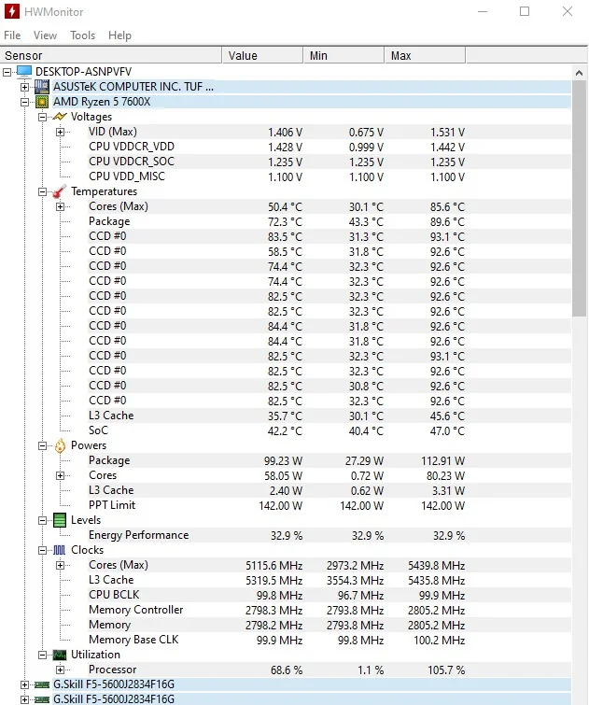This screenshot has width=589, height=705.
Task: Expand the ASUSTeK COMPUTER INC. node
Action: pyautogui.click(x=24, y=87)
